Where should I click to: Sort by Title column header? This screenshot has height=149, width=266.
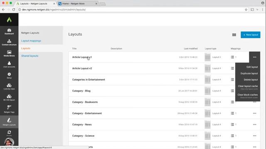tap(74, 48)
